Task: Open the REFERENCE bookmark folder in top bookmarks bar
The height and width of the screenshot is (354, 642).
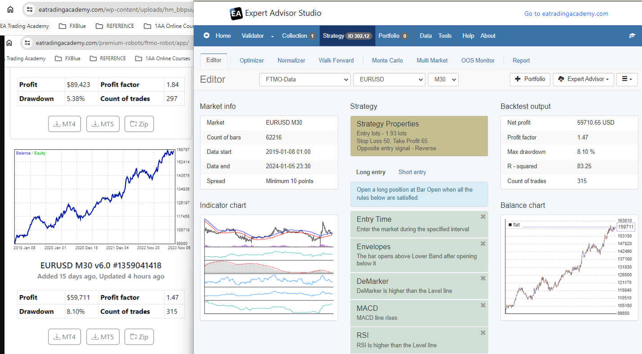Action: tap(114, 26)
